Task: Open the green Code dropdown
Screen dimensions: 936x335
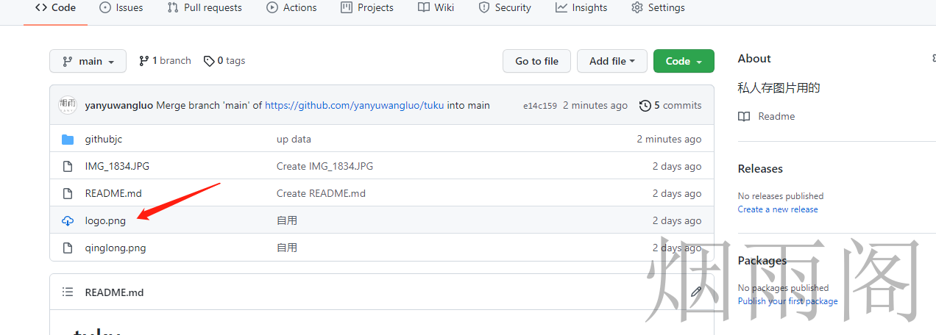Action: coord(684,61)
